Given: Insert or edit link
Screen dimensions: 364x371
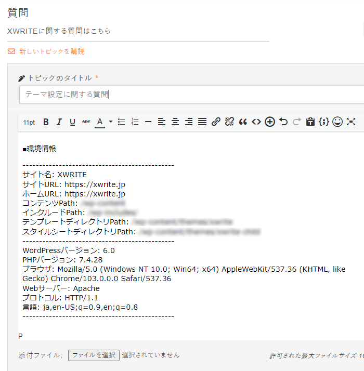Looking at the screenshot, I should (x=216, y=122).
